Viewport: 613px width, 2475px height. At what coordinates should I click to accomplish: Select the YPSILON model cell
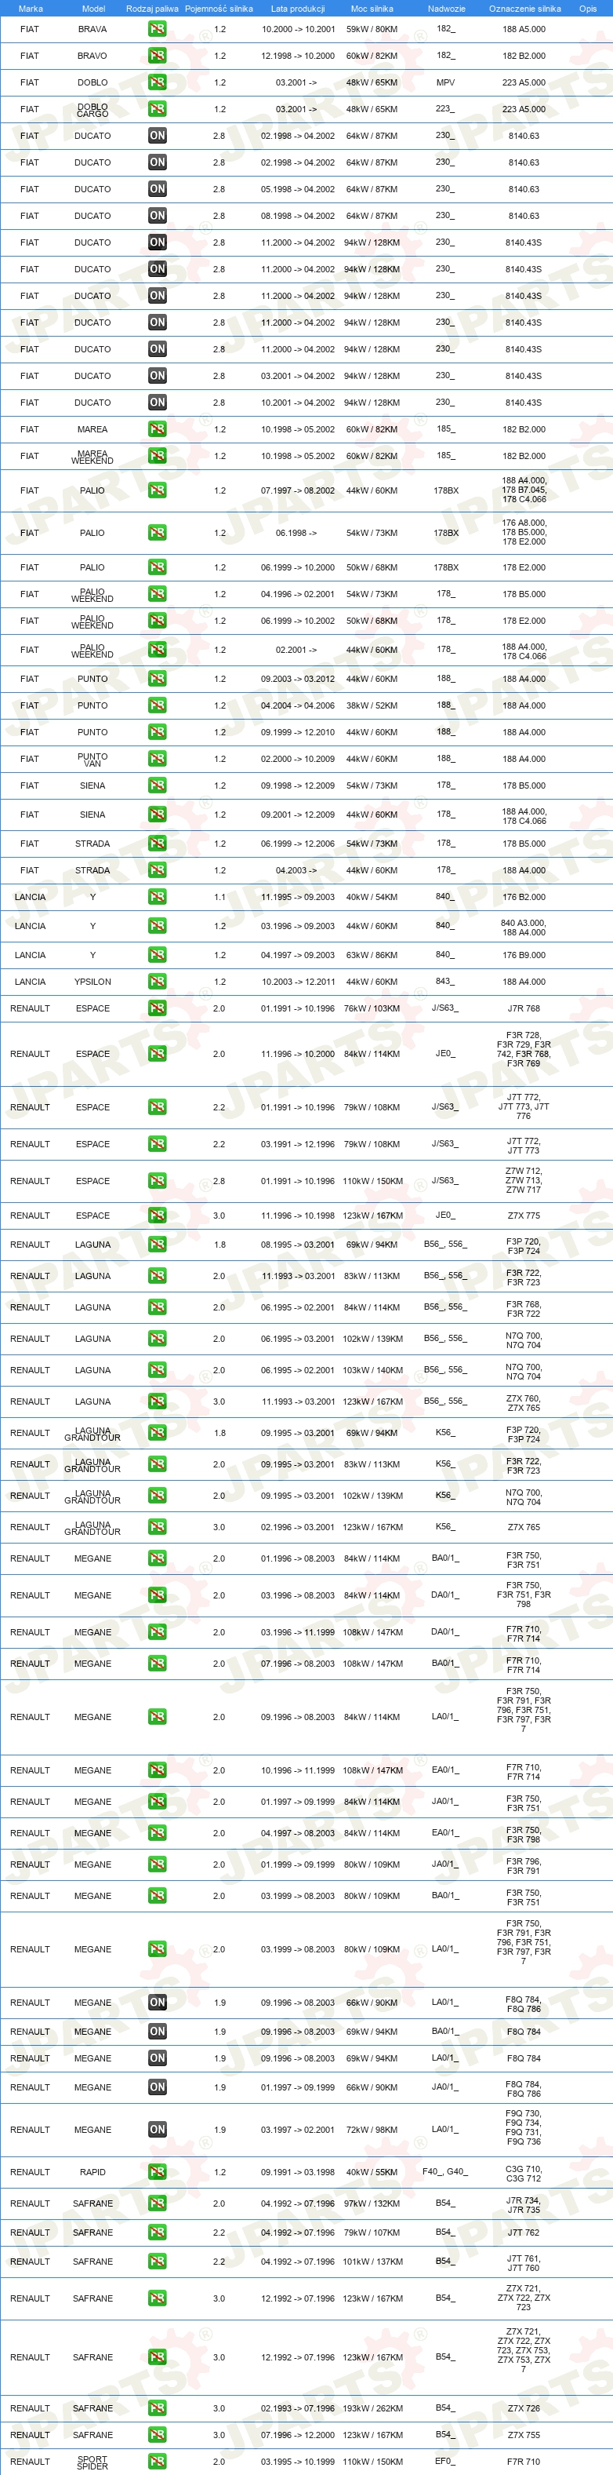click(93, 982)
